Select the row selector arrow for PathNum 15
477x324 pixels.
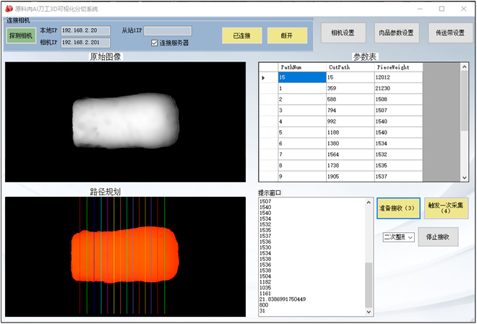[263, 77]
